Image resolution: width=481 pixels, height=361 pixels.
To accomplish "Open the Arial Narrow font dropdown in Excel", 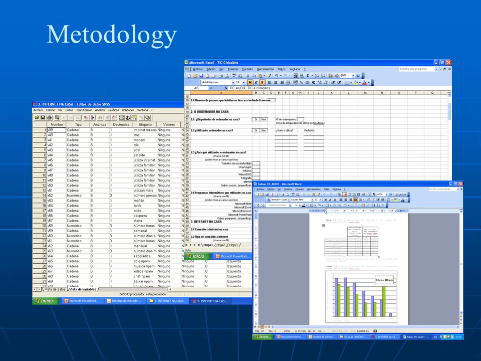I will [x=233, y=83].
